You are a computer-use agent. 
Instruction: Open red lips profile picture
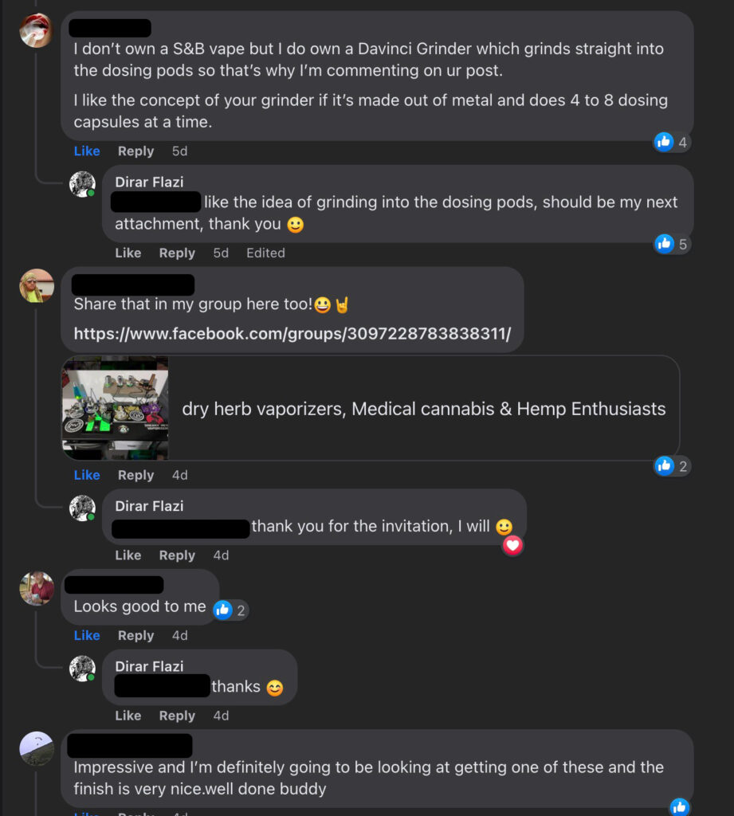pyautogui.click(x=36, y=30)
